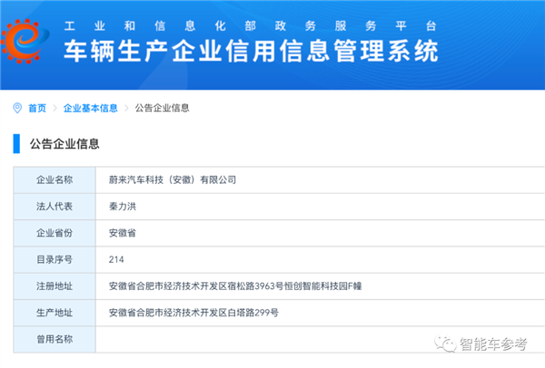545x368 pixels.
Task: Select the 注册地址 label cell
Action: [54, 286]
